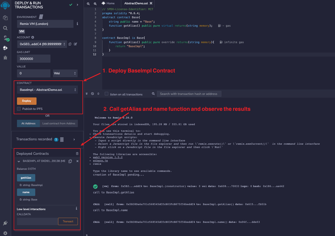
Task: Open the Search in files sidebar icon
Action: pyautogui.click(x=5, y=28)
